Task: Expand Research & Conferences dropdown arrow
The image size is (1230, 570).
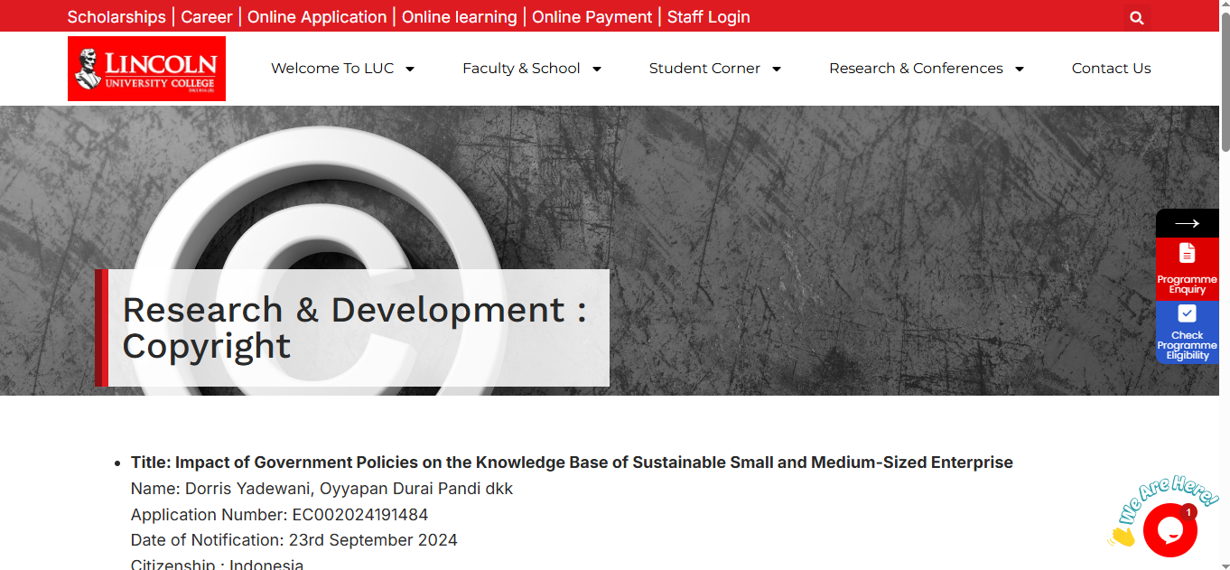Action: coord(1020,69)
